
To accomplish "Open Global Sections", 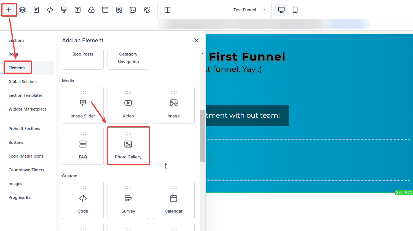I will click(23, 82).
